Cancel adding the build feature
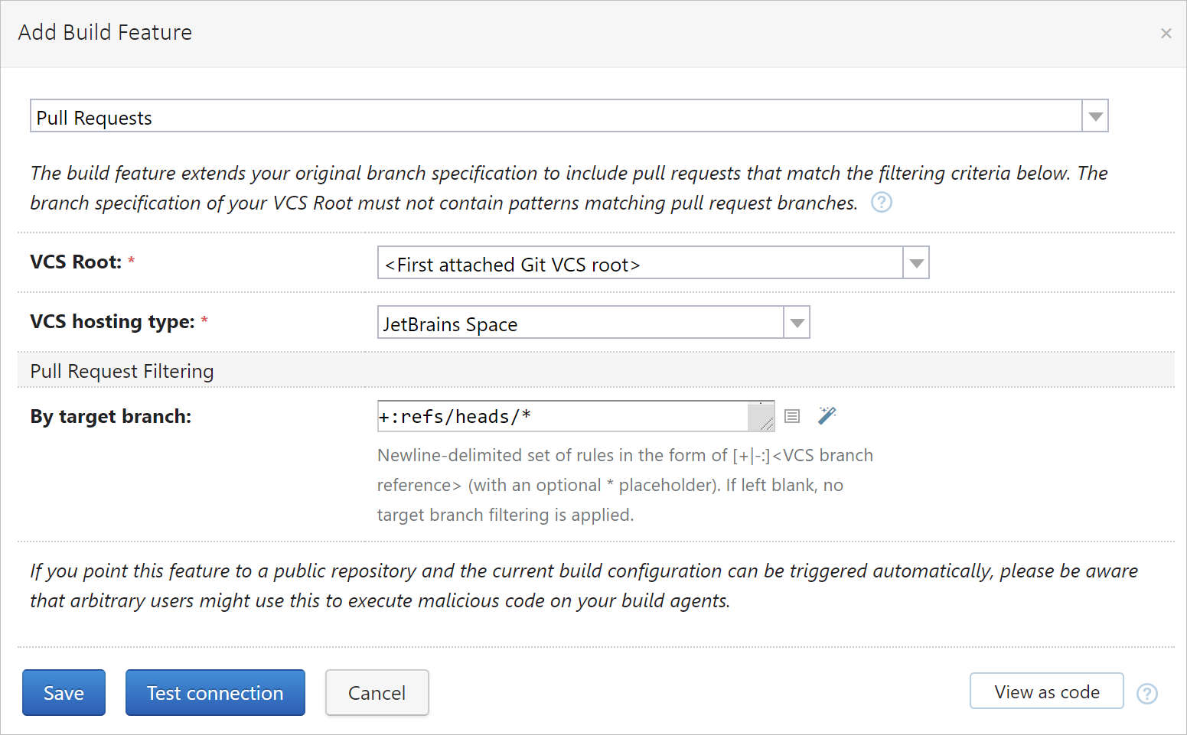This screenshot has height=735, width=1187. tap(377, 693)
